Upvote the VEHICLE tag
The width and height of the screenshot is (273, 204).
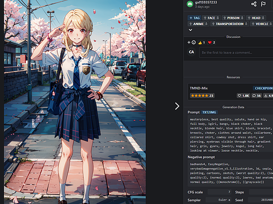pyautogui.click(x=253, y=24)
